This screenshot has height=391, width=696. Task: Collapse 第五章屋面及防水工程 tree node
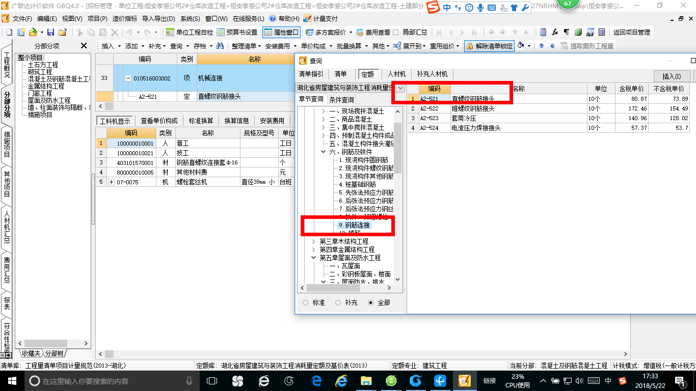pos(313,258)
